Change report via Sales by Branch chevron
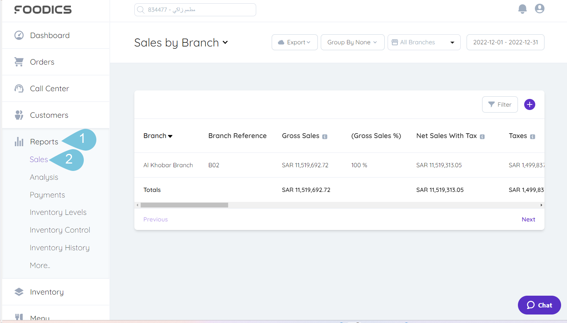The image size is (567, 323). [x=226, y=43]
